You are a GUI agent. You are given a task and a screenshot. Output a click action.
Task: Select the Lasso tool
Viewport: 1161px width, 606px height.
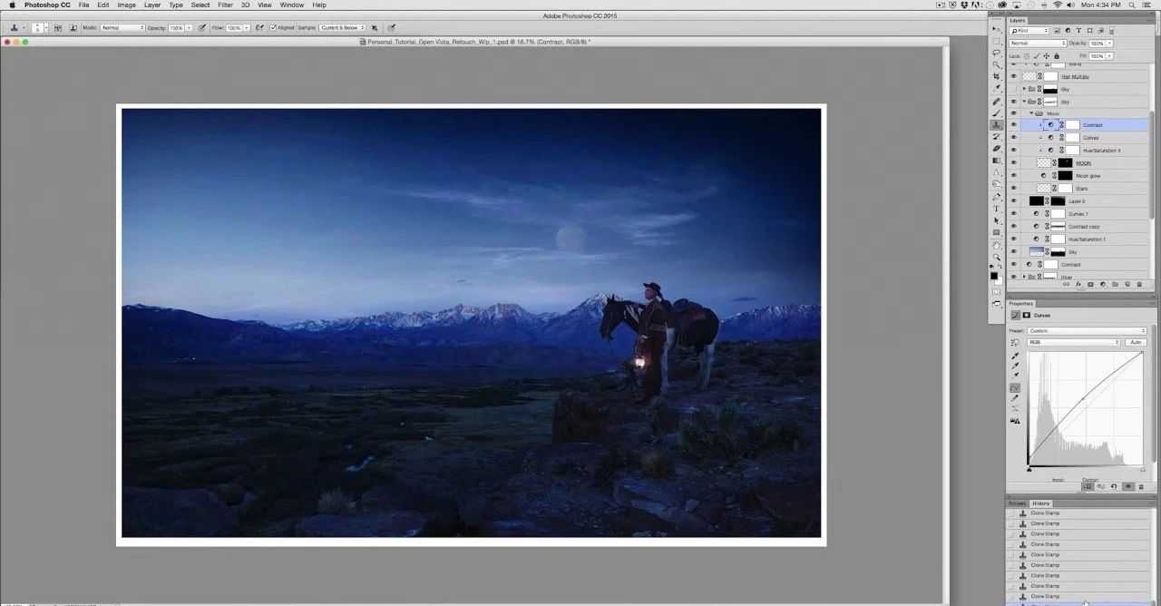tap(997, 54)
